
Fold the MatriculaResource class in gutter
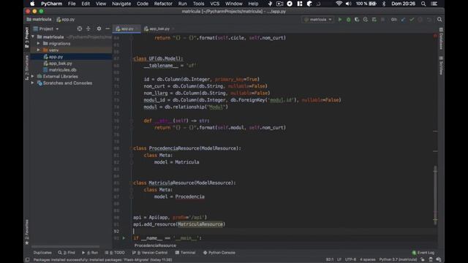click(x=132, y=183)
